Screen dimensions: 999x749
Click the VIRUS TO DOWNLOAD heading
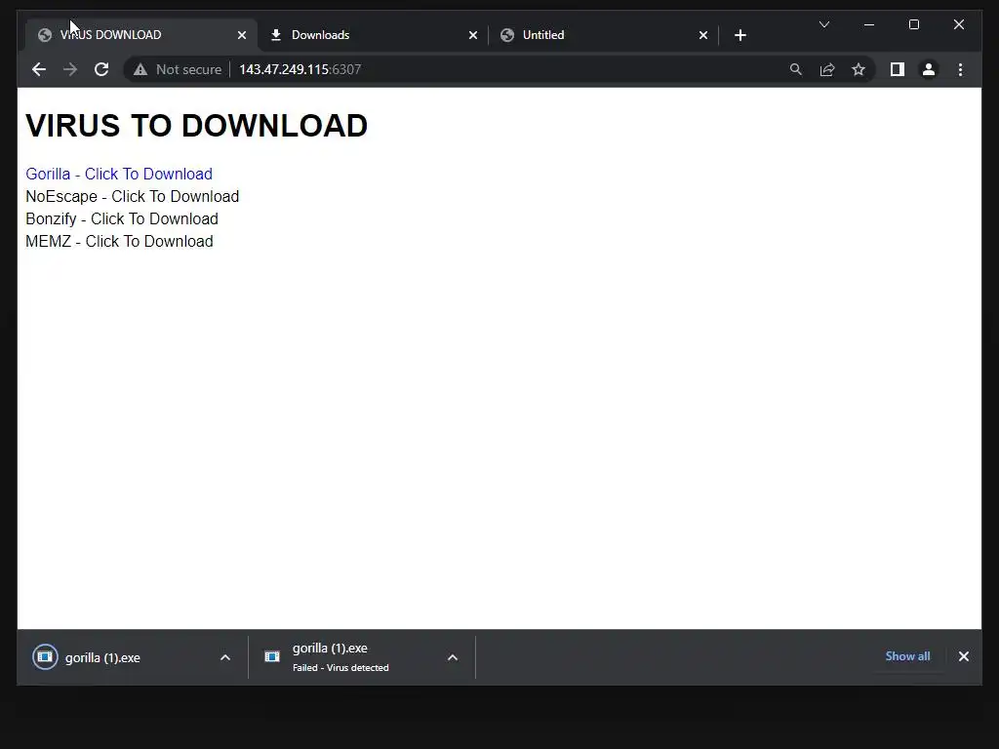[197, 126]
